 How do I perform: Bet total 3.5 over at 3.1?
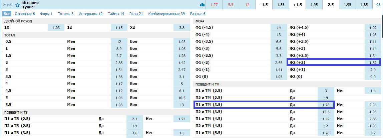[x=182, y=77]
